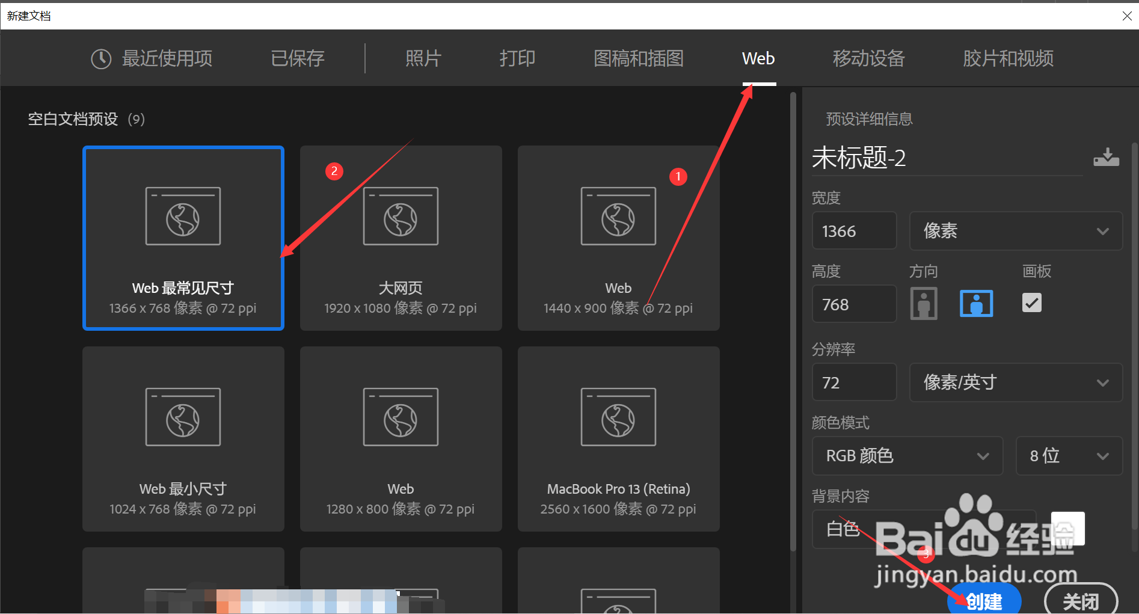Select the MacBook Pro 13 (Retina) preset
The image size is (1139, 614).
[x=618, y=439]
